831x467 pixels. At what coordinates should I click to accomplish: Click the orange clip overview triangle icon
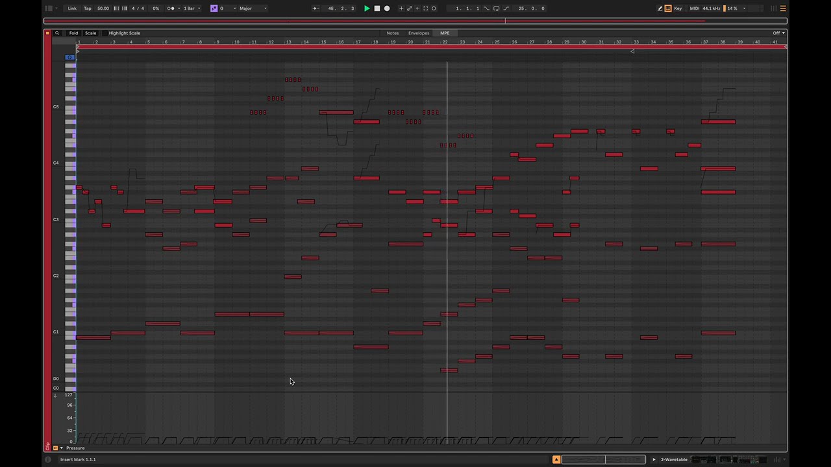556,459
